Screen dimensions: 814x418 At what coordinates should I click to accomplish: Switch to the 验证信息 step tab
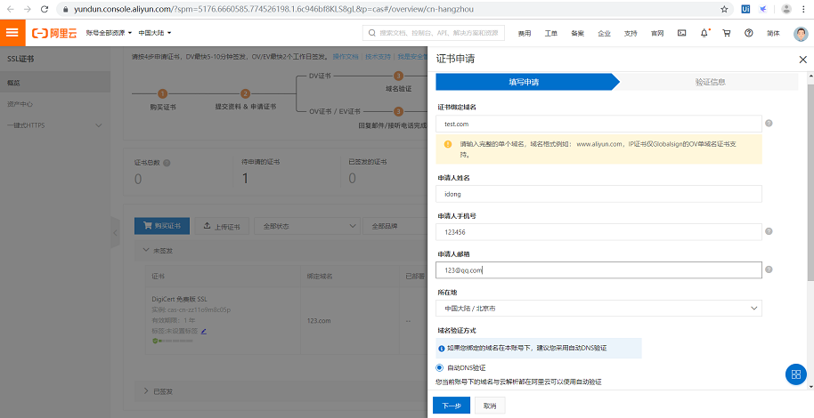click(x=710, y=82)
